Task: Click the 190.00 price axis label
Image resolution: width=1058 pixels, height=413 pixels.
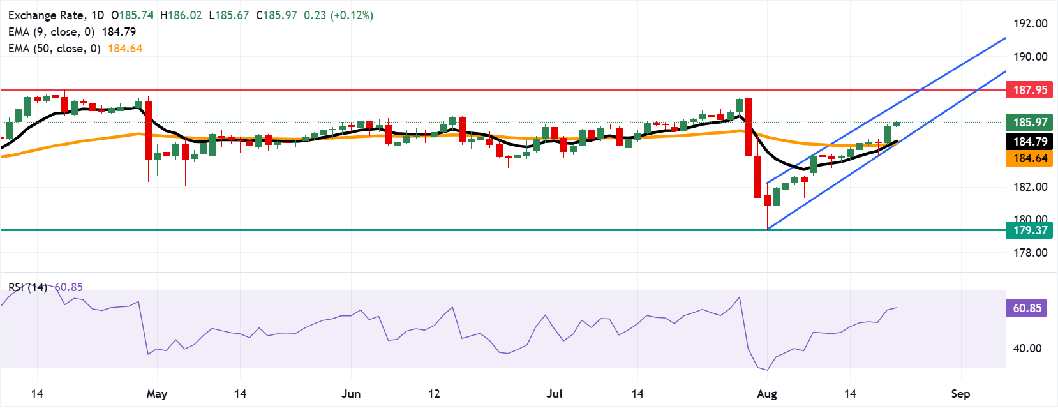Action: (1031, 57)
